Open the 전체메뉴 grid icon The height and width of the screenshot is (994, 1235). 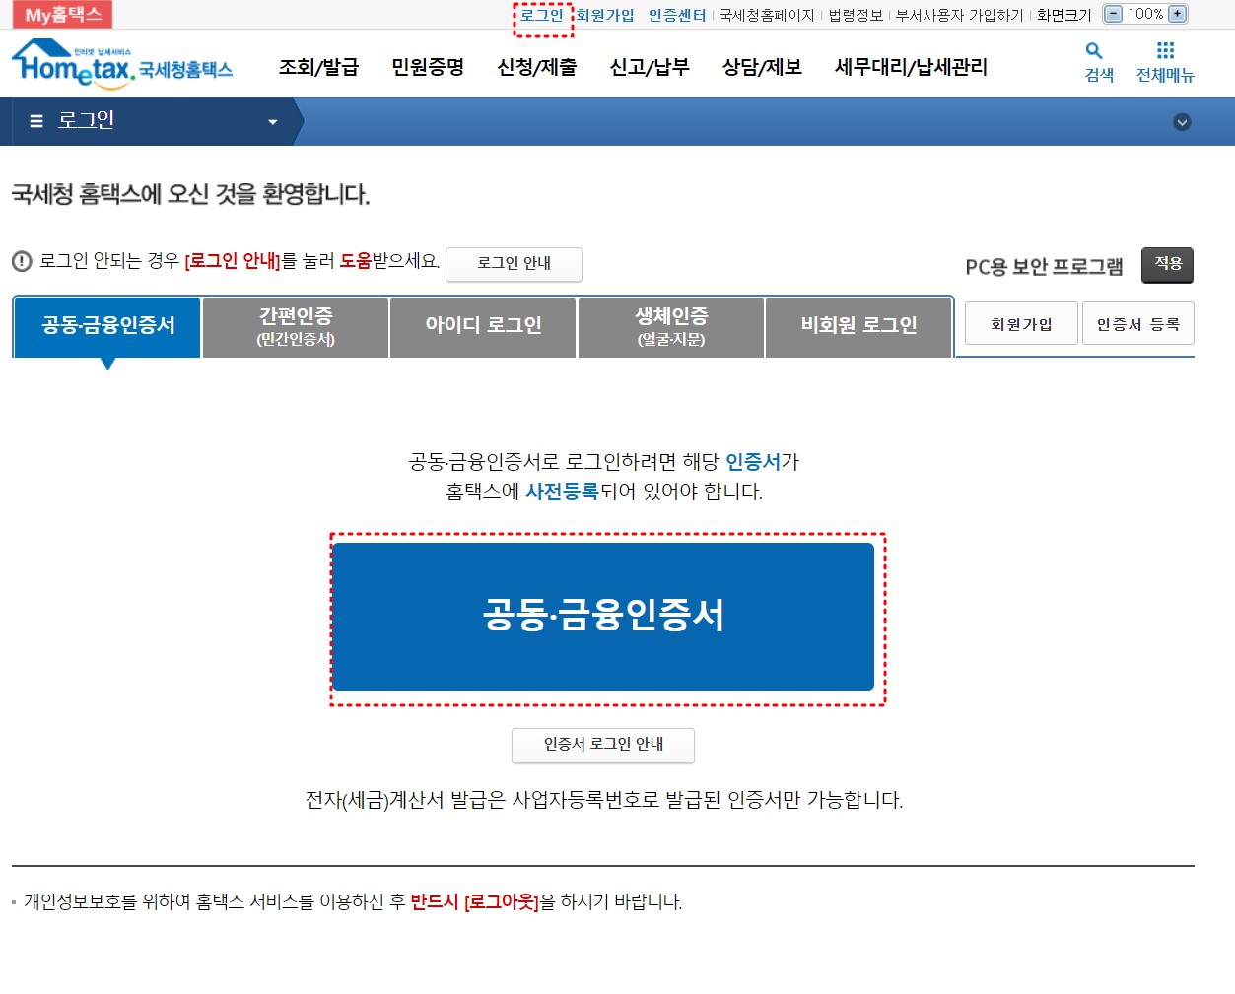pos(1165,51)
